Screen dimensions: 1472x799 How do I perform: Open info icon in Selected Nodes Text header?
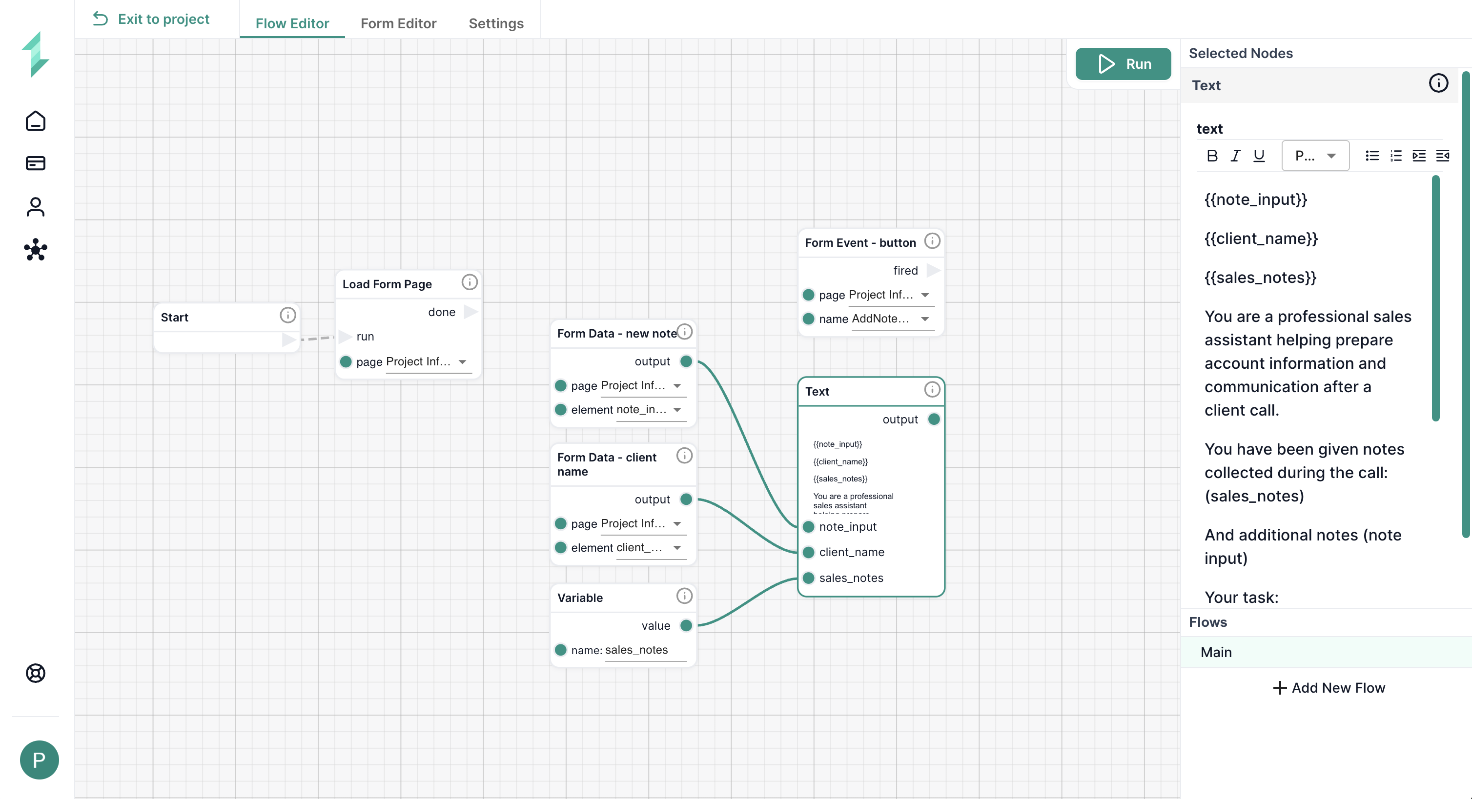1438,83
